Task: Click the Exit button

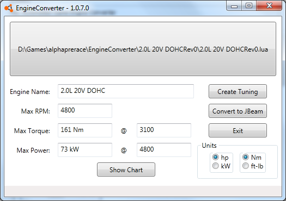Action: pyautogui.click(x=238, y=130)
